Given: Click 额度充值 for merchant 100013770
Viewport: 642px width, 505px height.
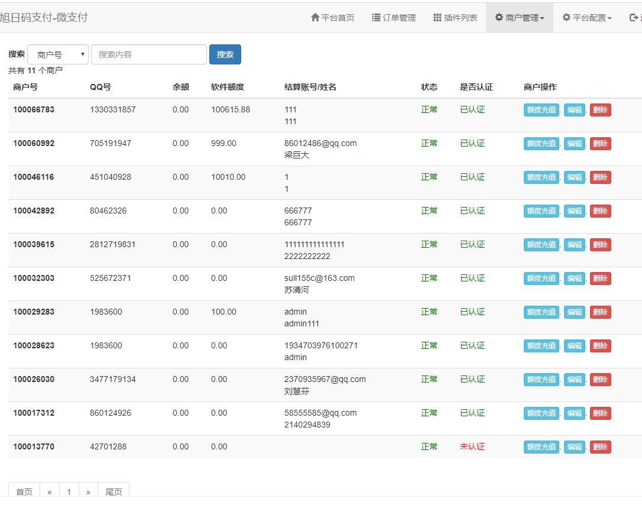Looking at the screenshot, I should point(541,447).
